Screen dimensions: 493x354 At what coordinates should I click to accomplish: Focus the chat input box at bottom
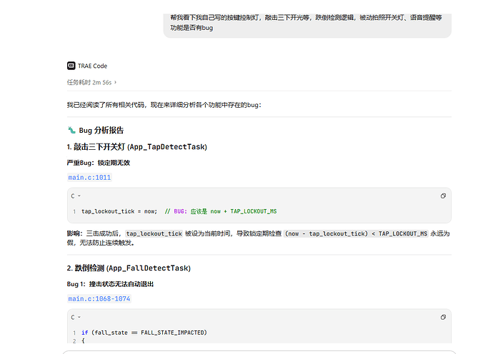tap(259, 352)
